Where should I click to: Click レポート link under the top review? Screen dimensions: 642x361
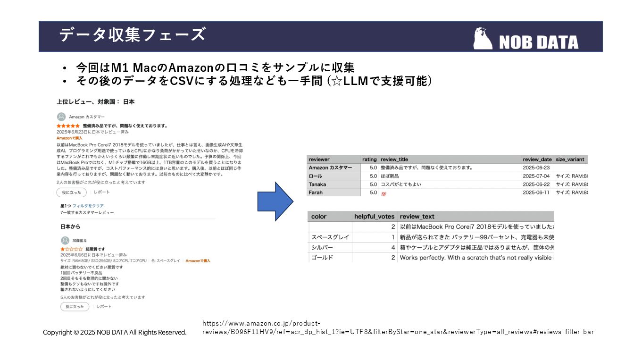click(x=101, y=192)
